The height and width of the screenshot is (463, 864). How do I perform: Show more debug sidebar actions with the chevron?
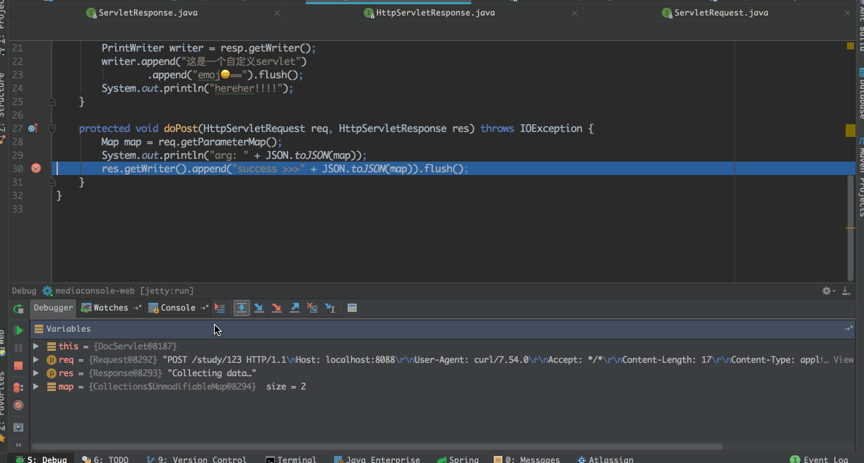click(18, 445)
